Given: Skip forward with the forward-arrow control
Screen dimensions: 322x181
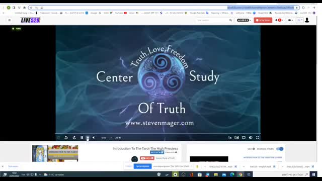Looking at the screenshot, I should coord(74,137).
